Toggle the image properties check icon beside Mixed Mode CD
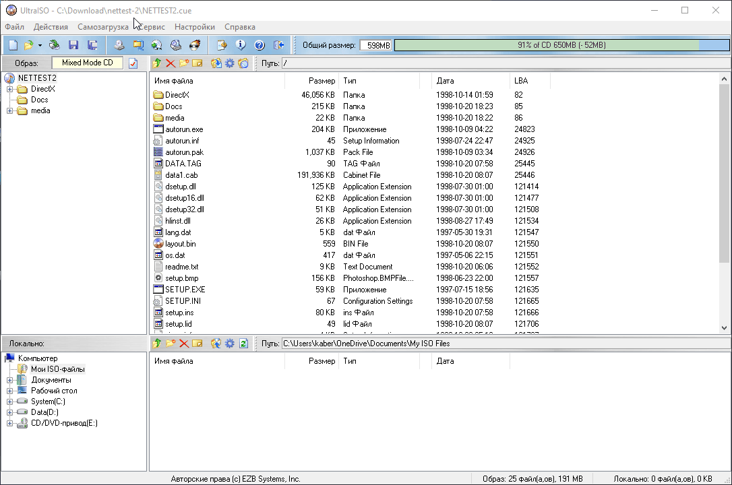Image resolution: width=732 pixels, height=485 pixels. coord(133,63)
